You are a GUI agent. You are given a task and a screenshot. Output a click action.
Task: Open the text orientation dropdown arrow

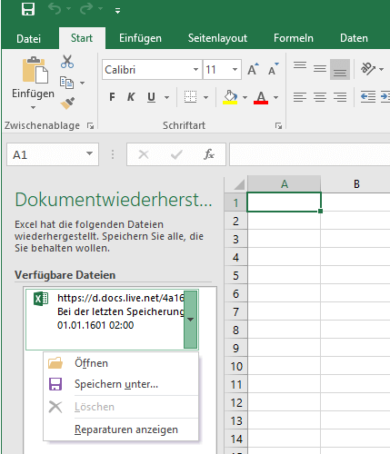coord(381,69)
